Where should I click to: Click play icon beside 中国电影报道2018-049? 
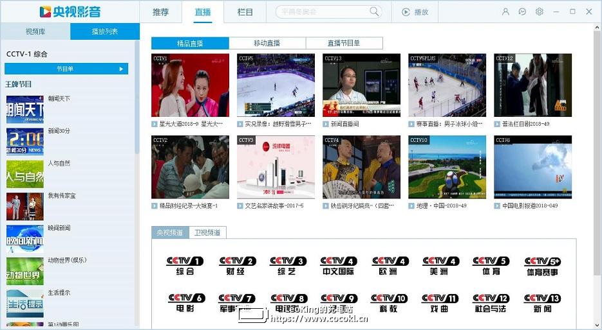coord(497,206)
